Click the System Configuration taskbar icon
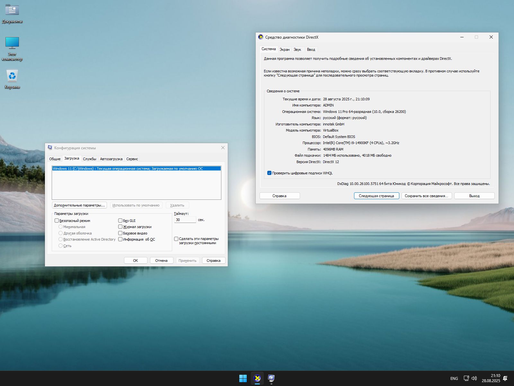The height and width of the screenshot is (386, 514). pyautogui.click(x=271, y=378)
